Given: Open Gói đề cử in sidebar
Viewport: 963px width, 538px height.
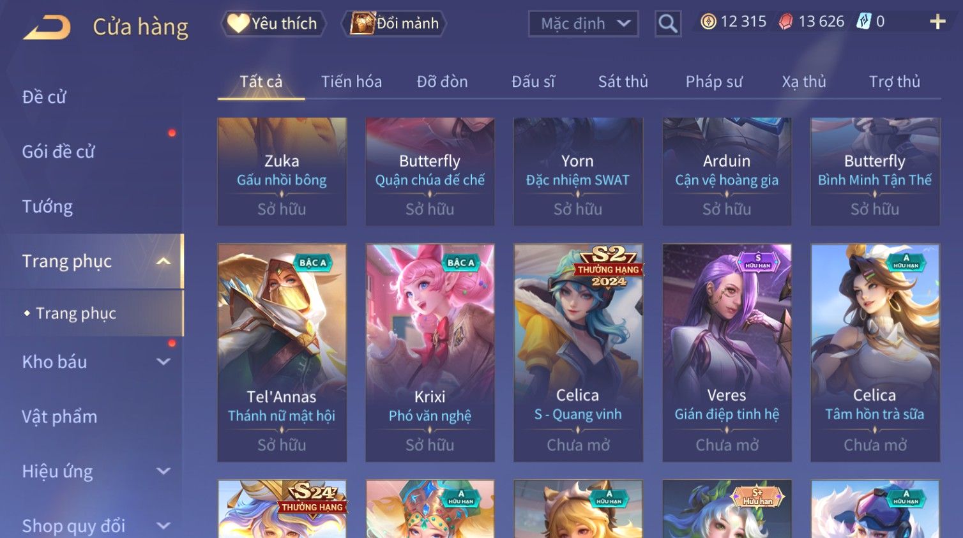Looking at the screenshot, I should click(58, 152).
